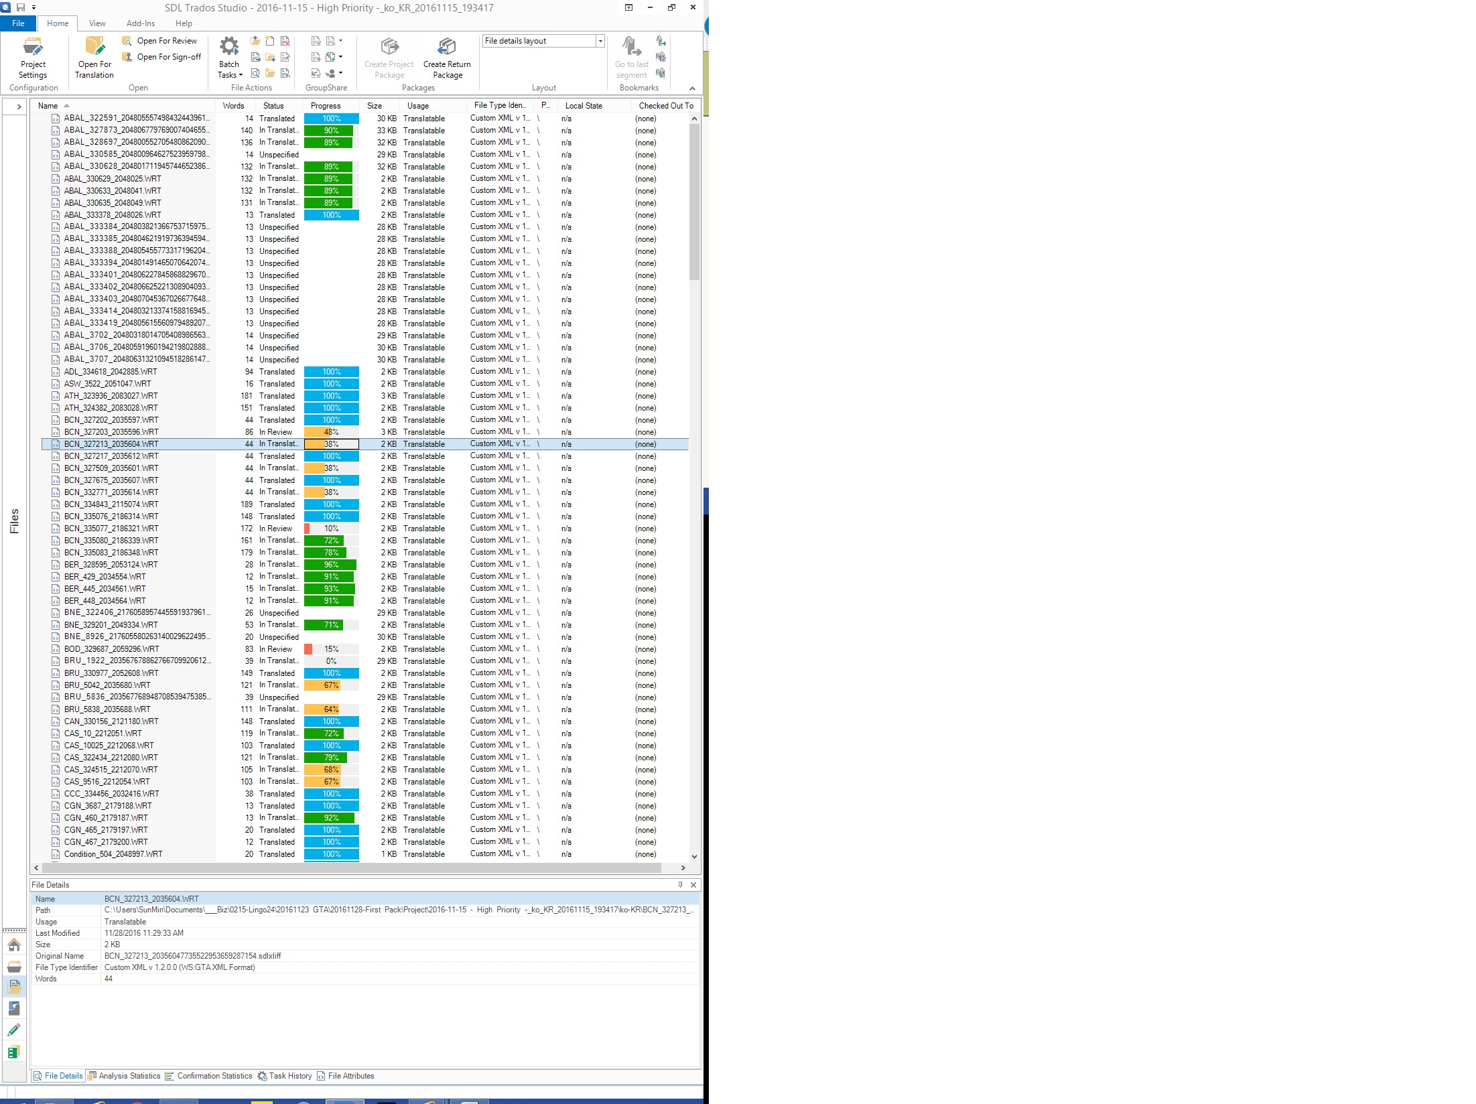
Task: Expand the bottom GroupShare dropdown arrow
Action: (340, 73)
